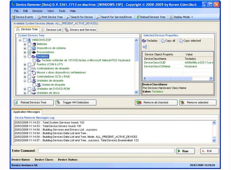Screen dimensions: 231x170
Task: Click the Controladoras SCSI y RAID icon
Action: coord(34,77)
